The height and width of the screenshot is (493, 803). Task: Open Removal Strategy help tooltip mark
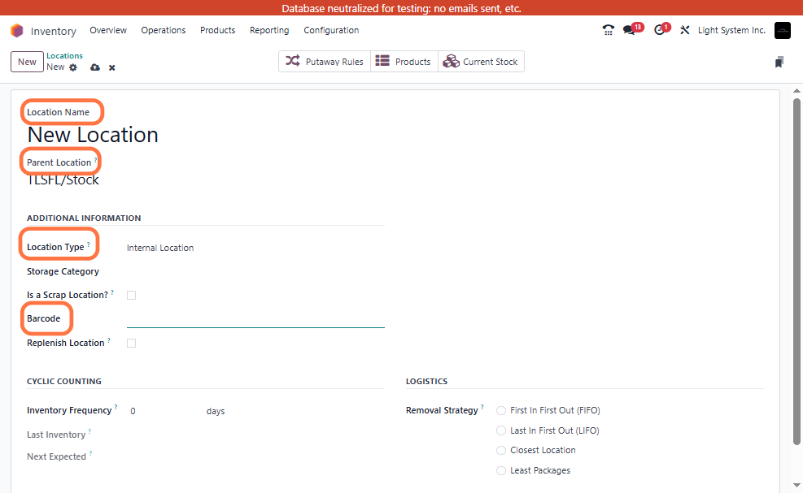click(x=482, y=407)
